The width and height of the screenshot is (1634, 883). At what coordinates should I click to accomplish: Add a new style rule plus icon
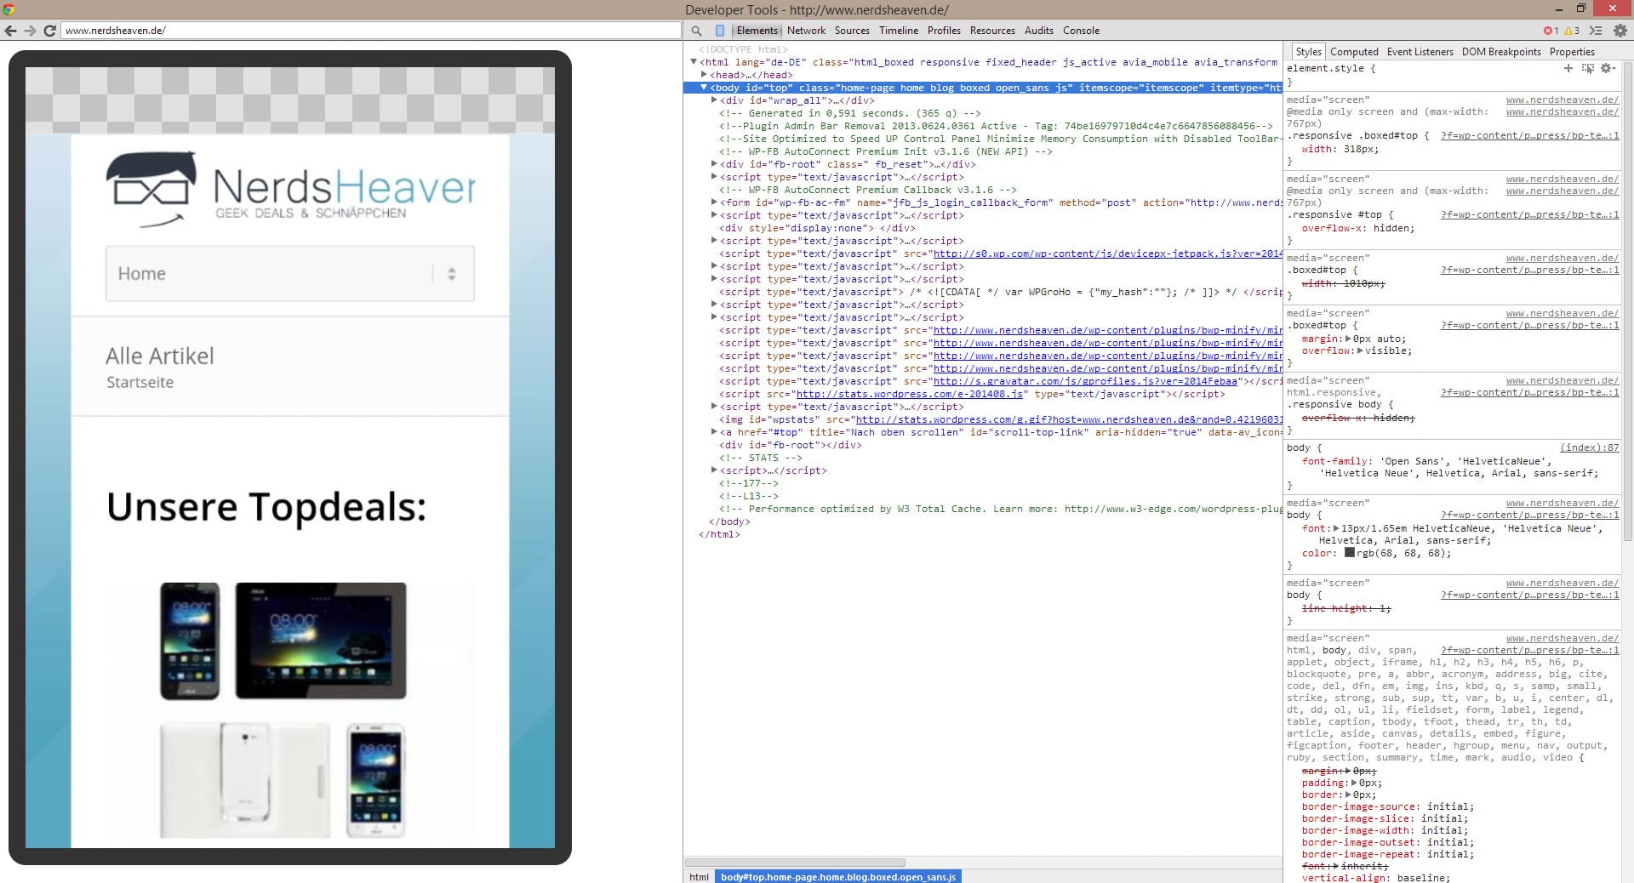pyautogui.click(x=1568, y=68)
